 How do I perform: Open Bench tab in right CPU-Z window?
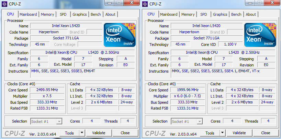[x=236, y=14]
